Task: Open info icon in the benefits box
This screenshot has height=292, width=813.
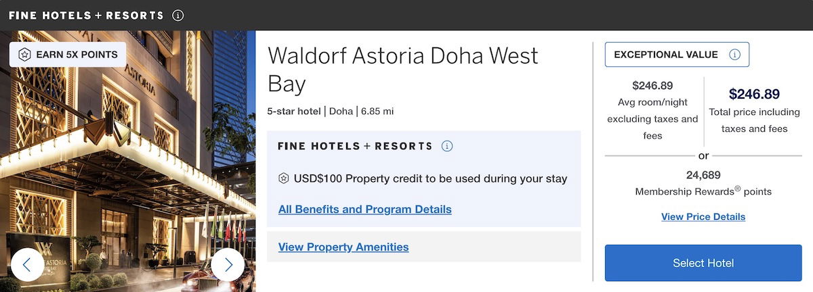Action: tap(447, 146)
